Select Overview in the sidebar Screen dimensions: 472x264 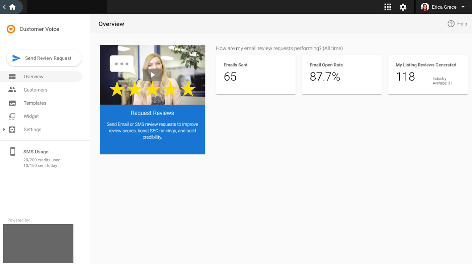point(41,77)
